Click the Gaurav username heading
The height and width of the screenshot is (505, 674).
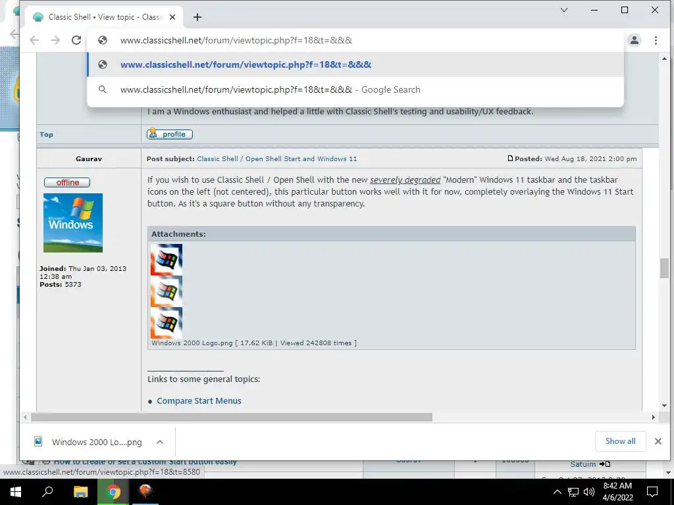click(x=89, y=158)
